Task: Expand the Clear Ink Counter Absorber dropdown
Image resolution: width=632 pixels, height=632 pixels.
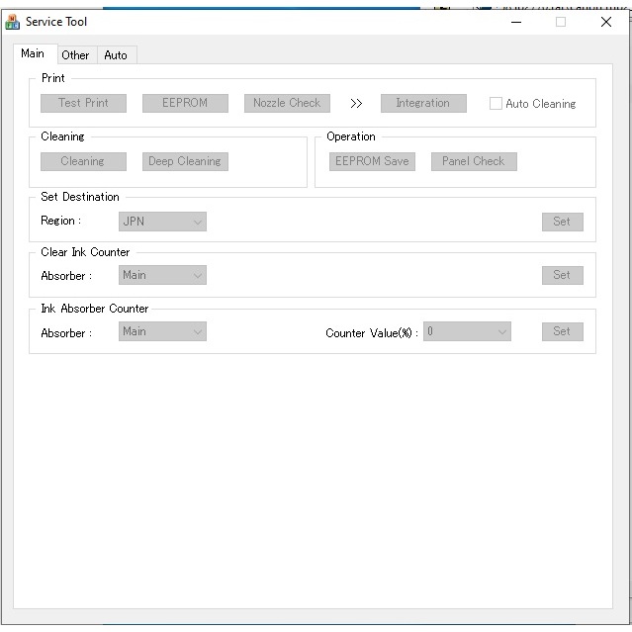Action: click(162, 275)
